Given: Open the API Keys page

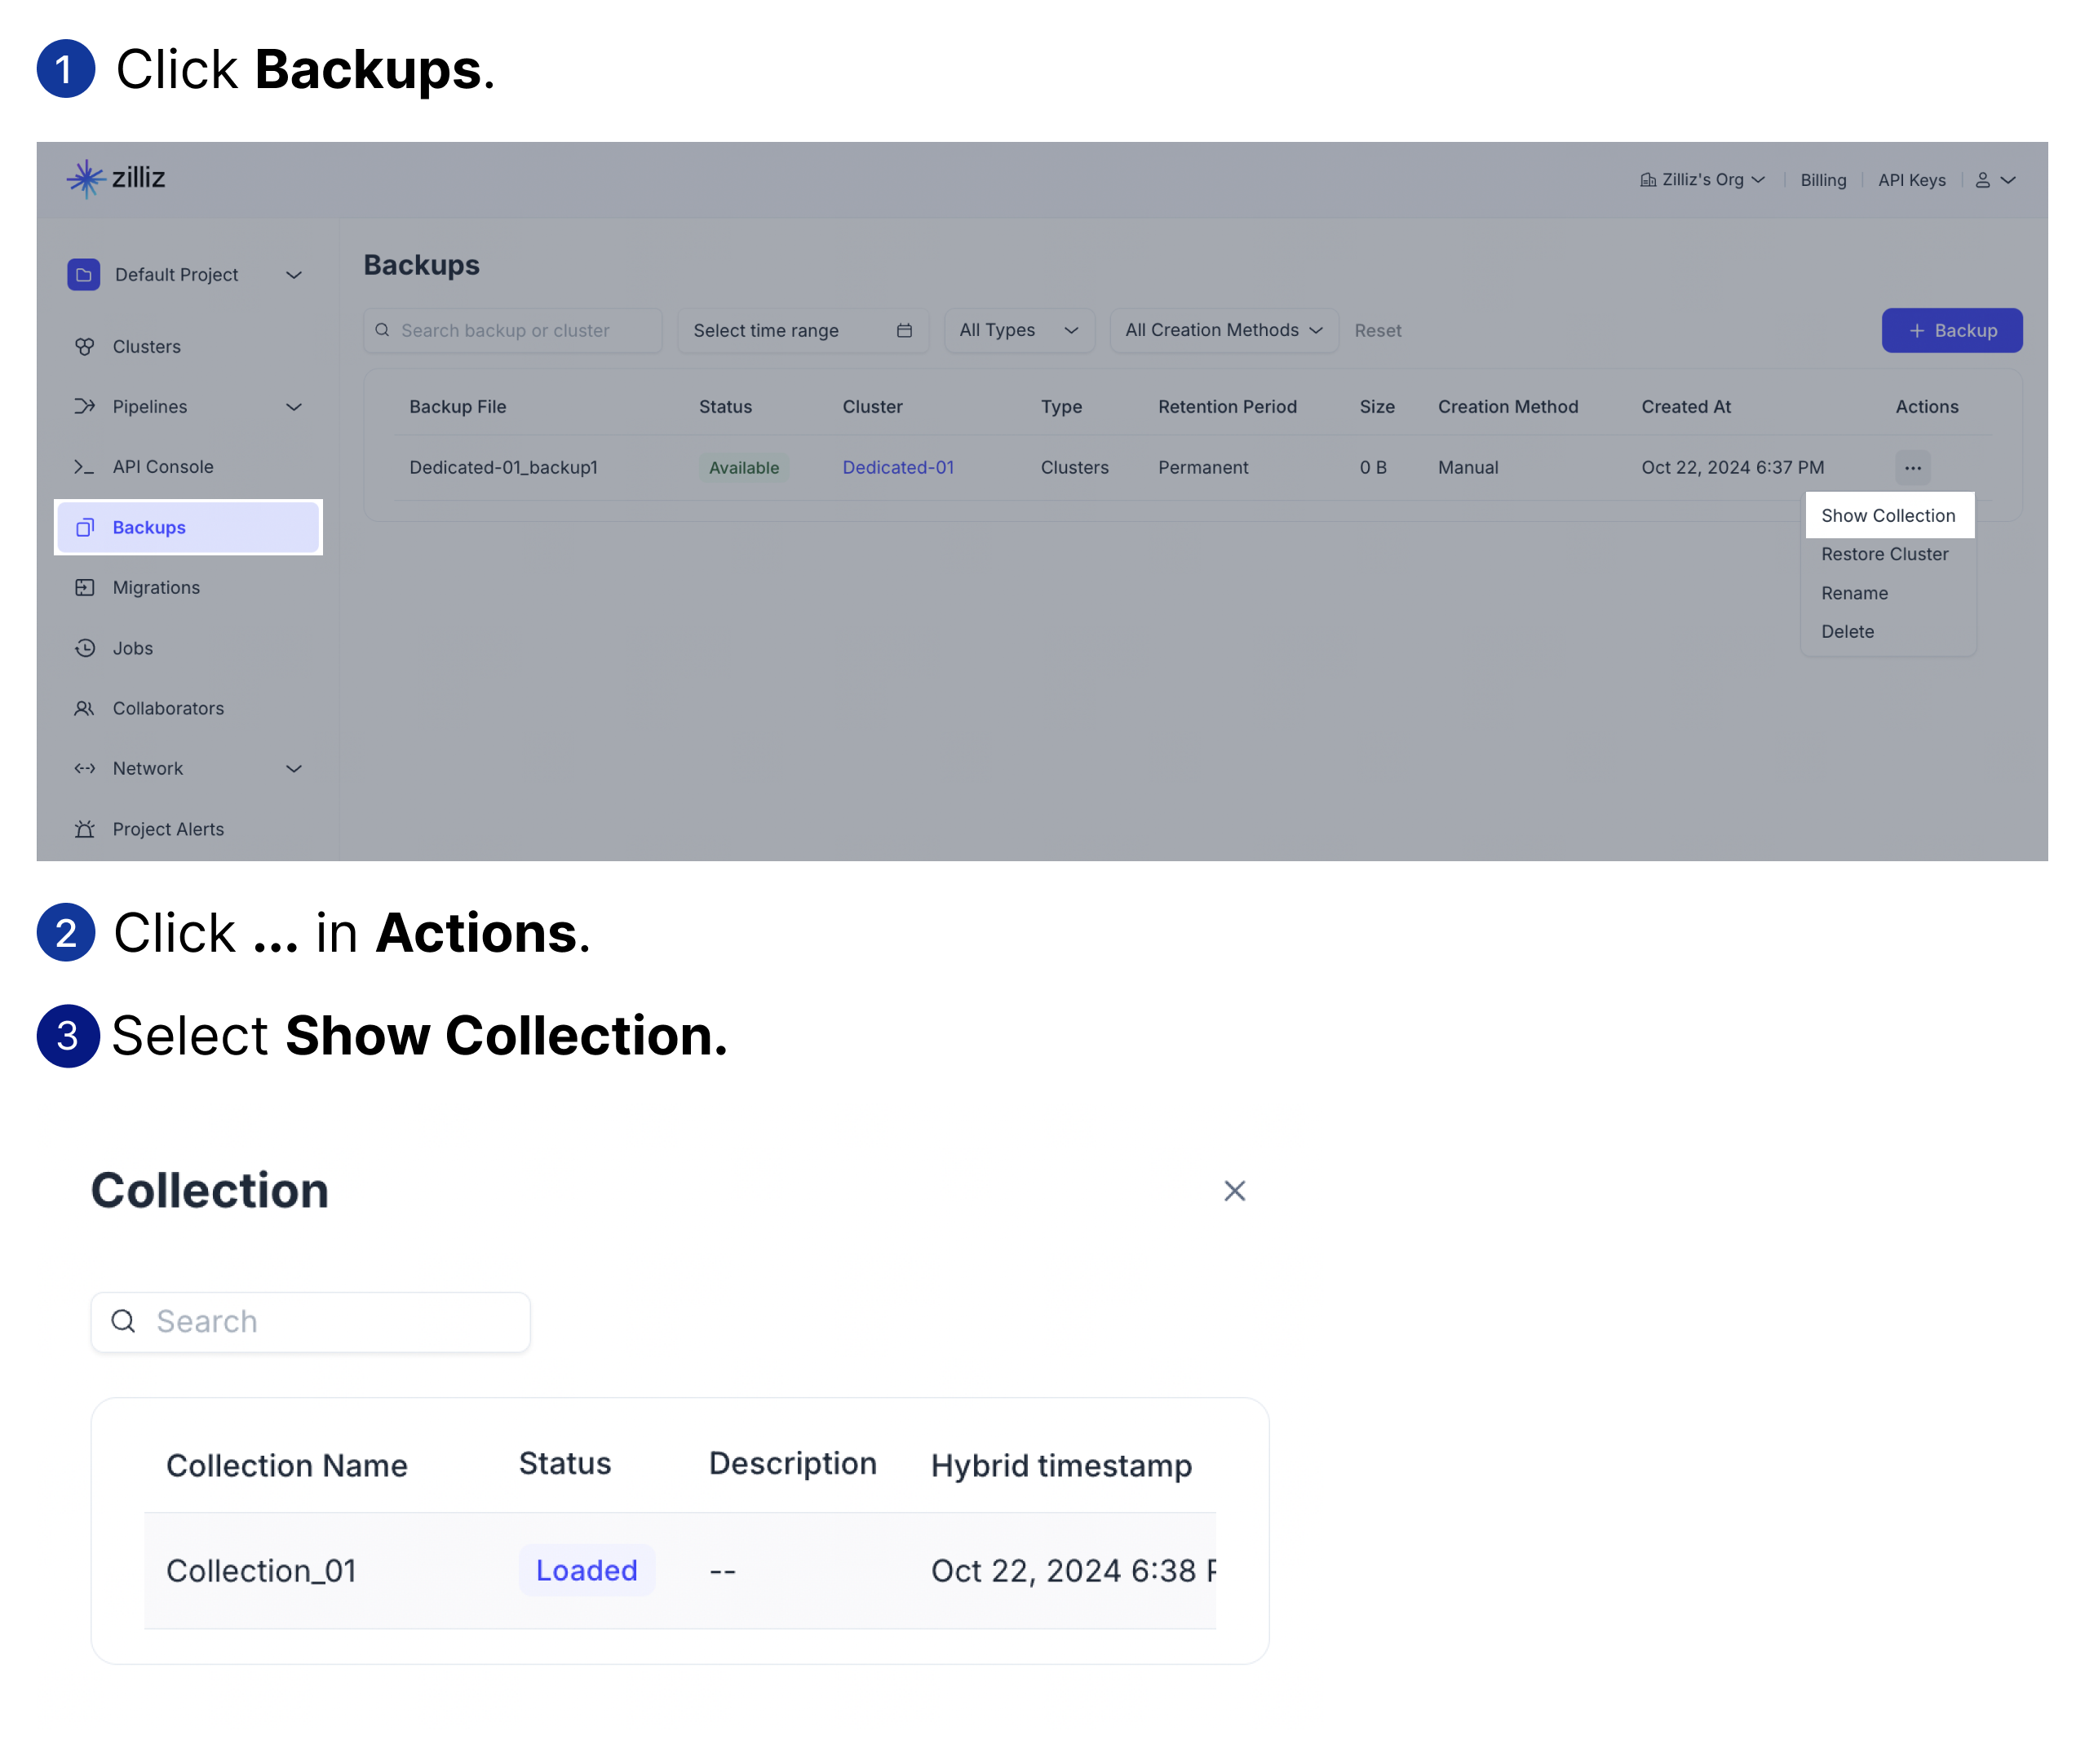Looking at the screenshot, I should pos(1911,180).
